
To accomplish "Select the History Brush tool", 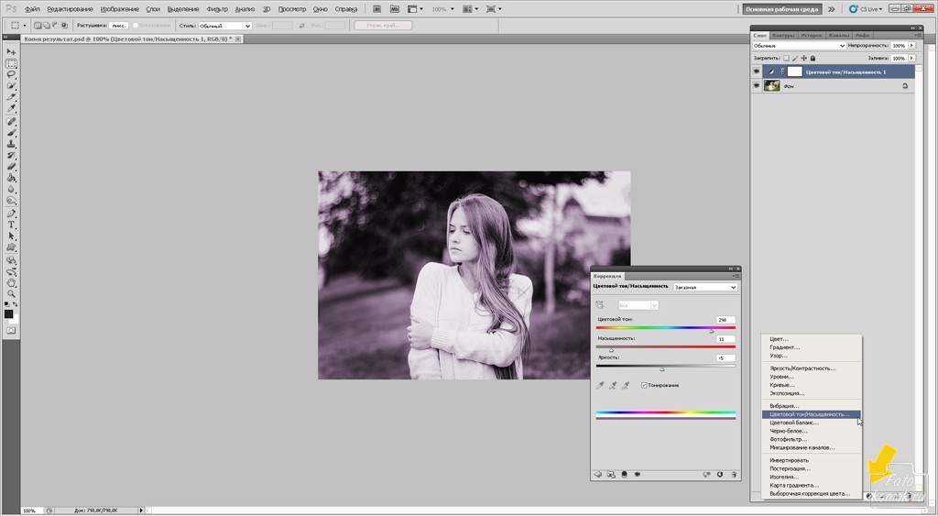I will [11, 156].
